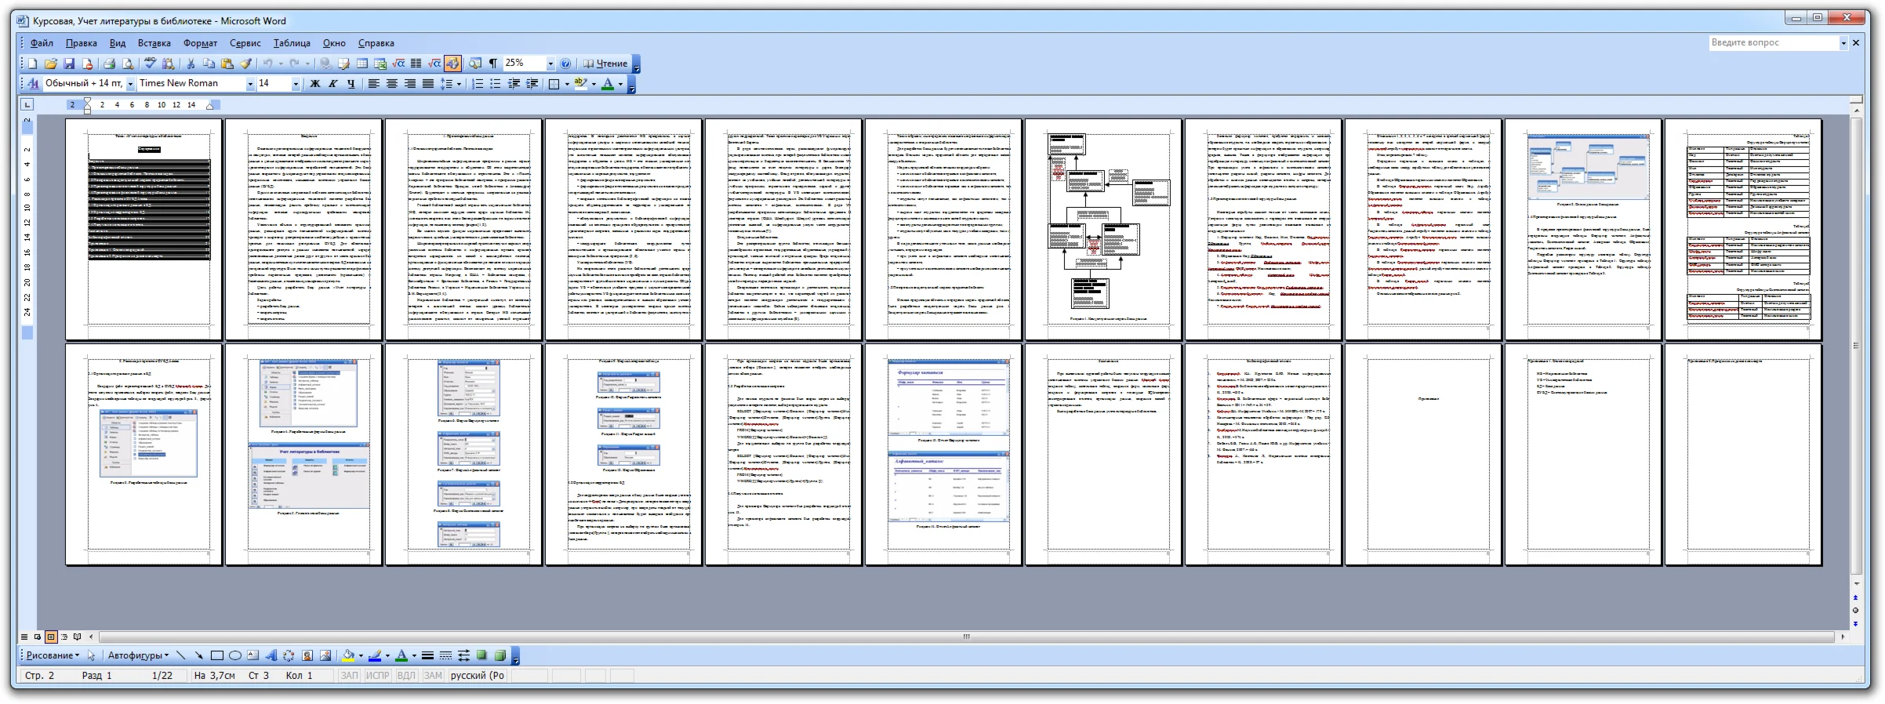Click the ИСПР track changes indicator
The image size is (1885, 704).
377,676
